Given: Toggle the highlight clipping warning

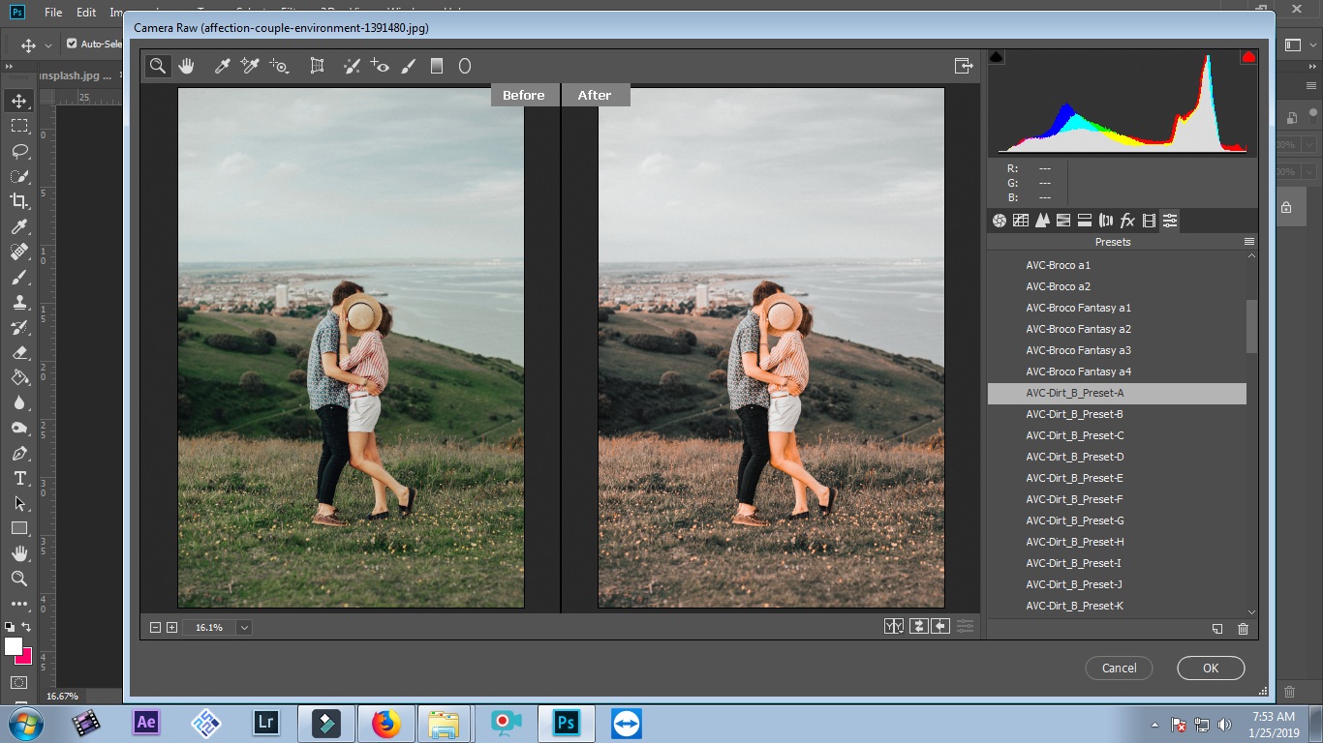Looking at the screenshot, I should 1248,58.
